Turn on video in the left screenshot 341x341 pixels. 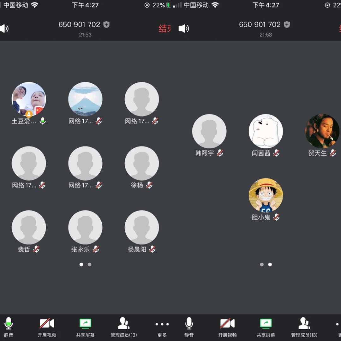pyautogui.click(x=47, y=324)
